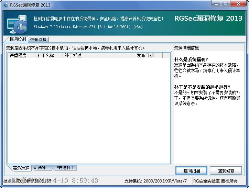
Task: Sort by 严重程度 column header
Action: click(x=21, y=55)
